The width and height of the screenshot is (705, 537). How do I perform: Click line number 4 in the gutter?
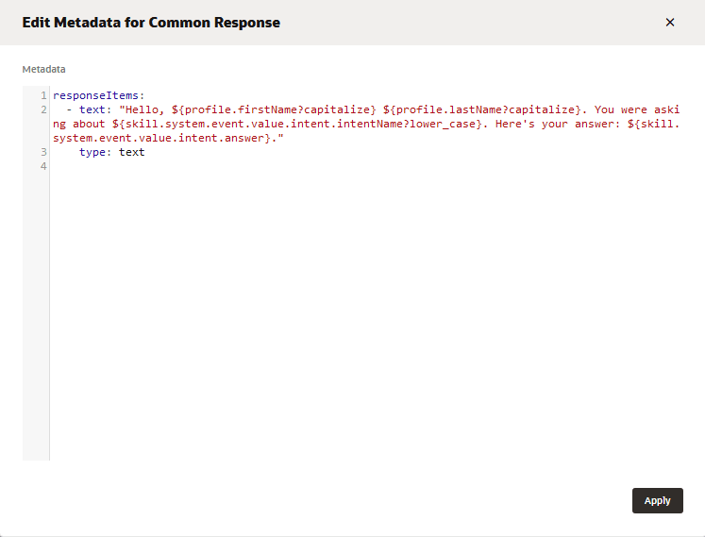pyautogui.click(x=43, y=166)
